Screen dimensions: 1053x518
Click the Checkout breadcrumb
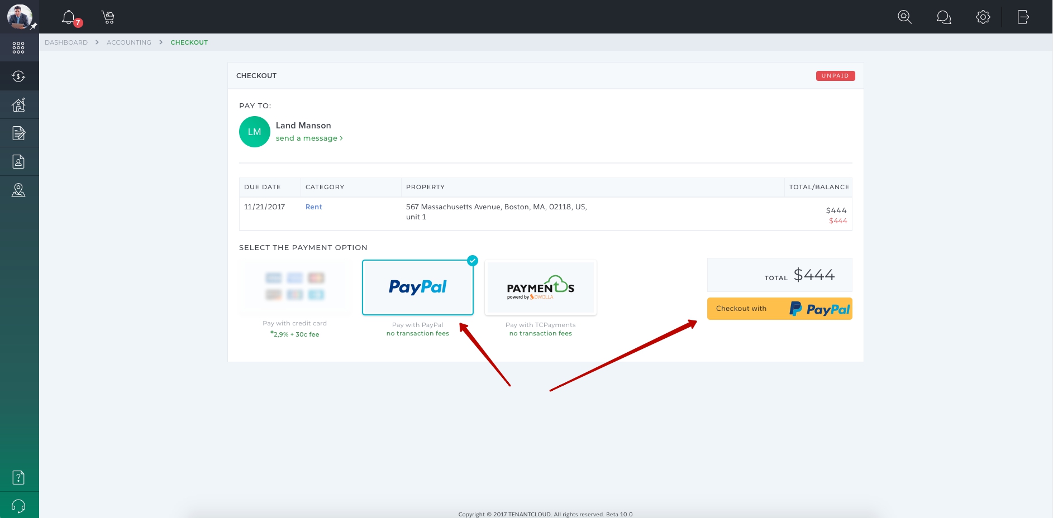pyautogui.click(x=189, y=42)
